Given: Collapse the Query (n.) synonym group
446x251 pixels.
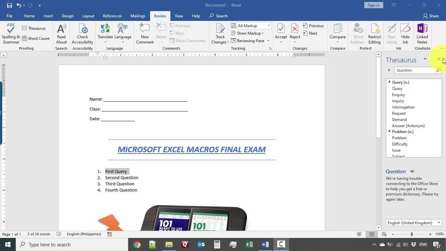Looking at the screenshot, I should (389, 82).
